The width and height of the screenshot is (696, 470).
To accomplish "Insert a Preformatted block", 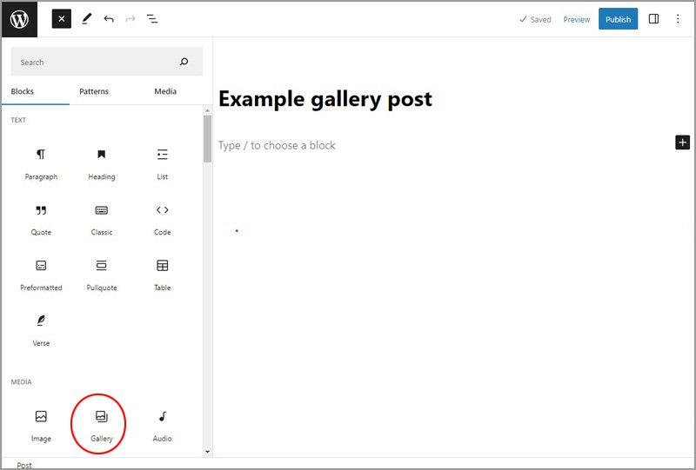I will 41,275.
